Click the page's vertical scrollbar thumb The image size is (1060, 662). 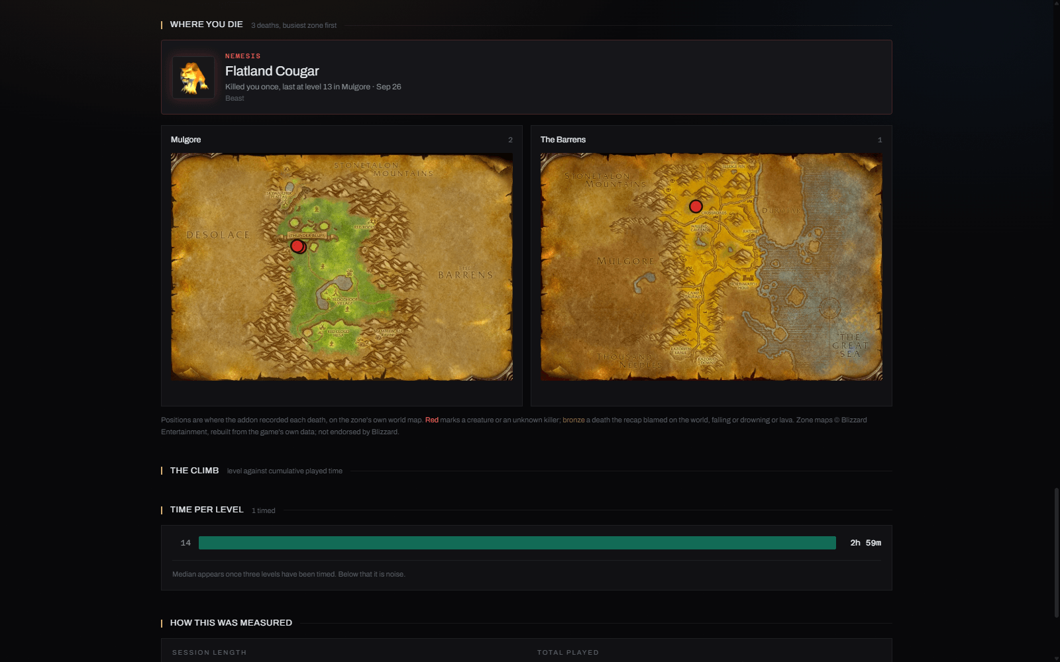(x=1057, y=553)
